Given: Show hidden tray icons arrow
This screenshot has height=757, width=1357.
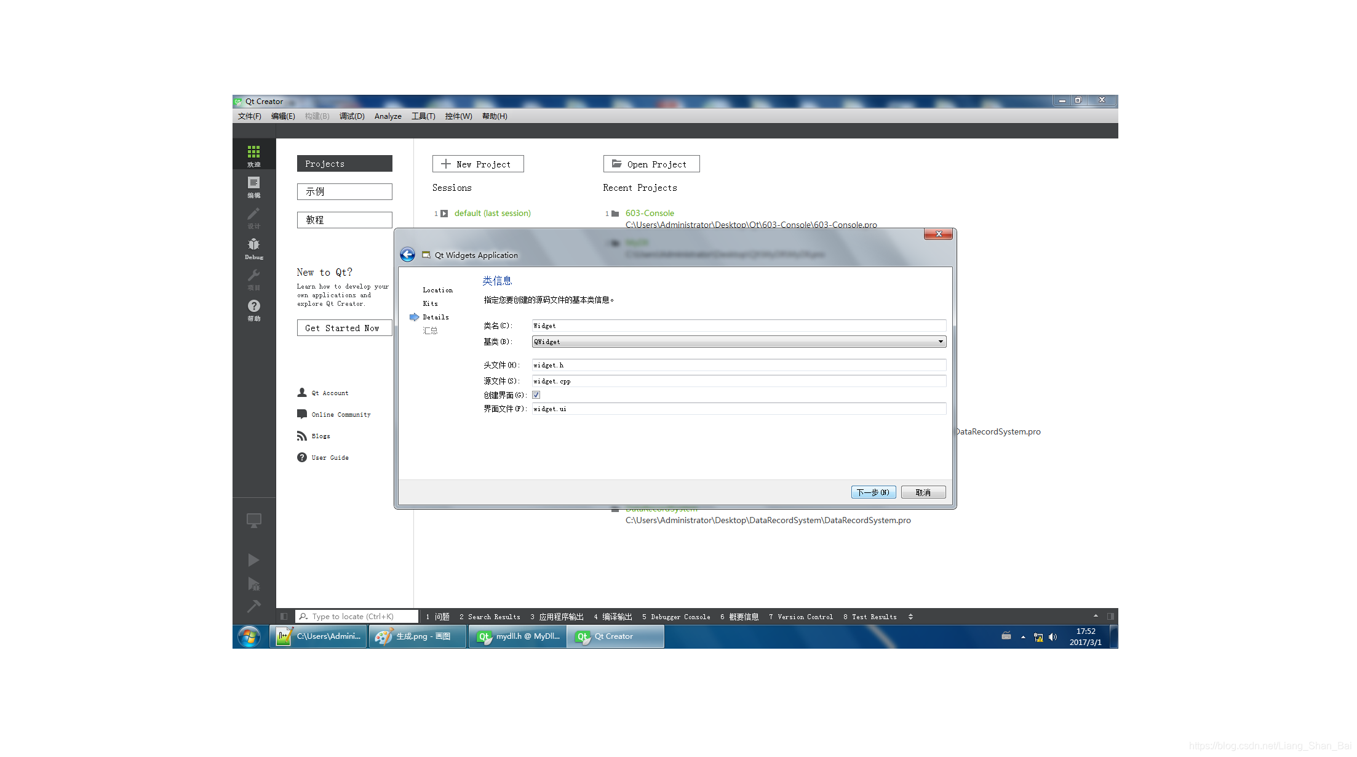Looking at the screenshot, I should pos(1023,637).
